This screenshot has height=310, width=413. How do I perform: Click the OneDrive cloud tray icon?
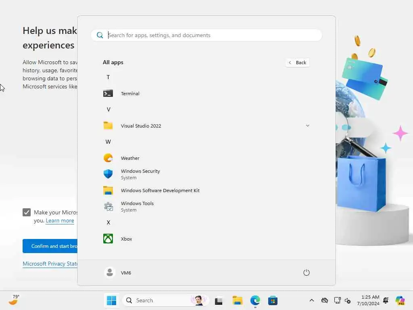325,300
